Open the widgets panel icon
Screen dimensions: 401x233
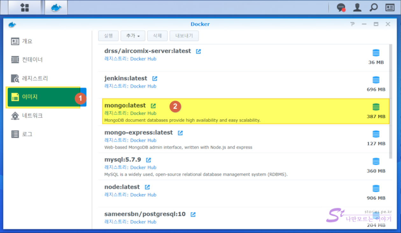(x=390, y=8)
